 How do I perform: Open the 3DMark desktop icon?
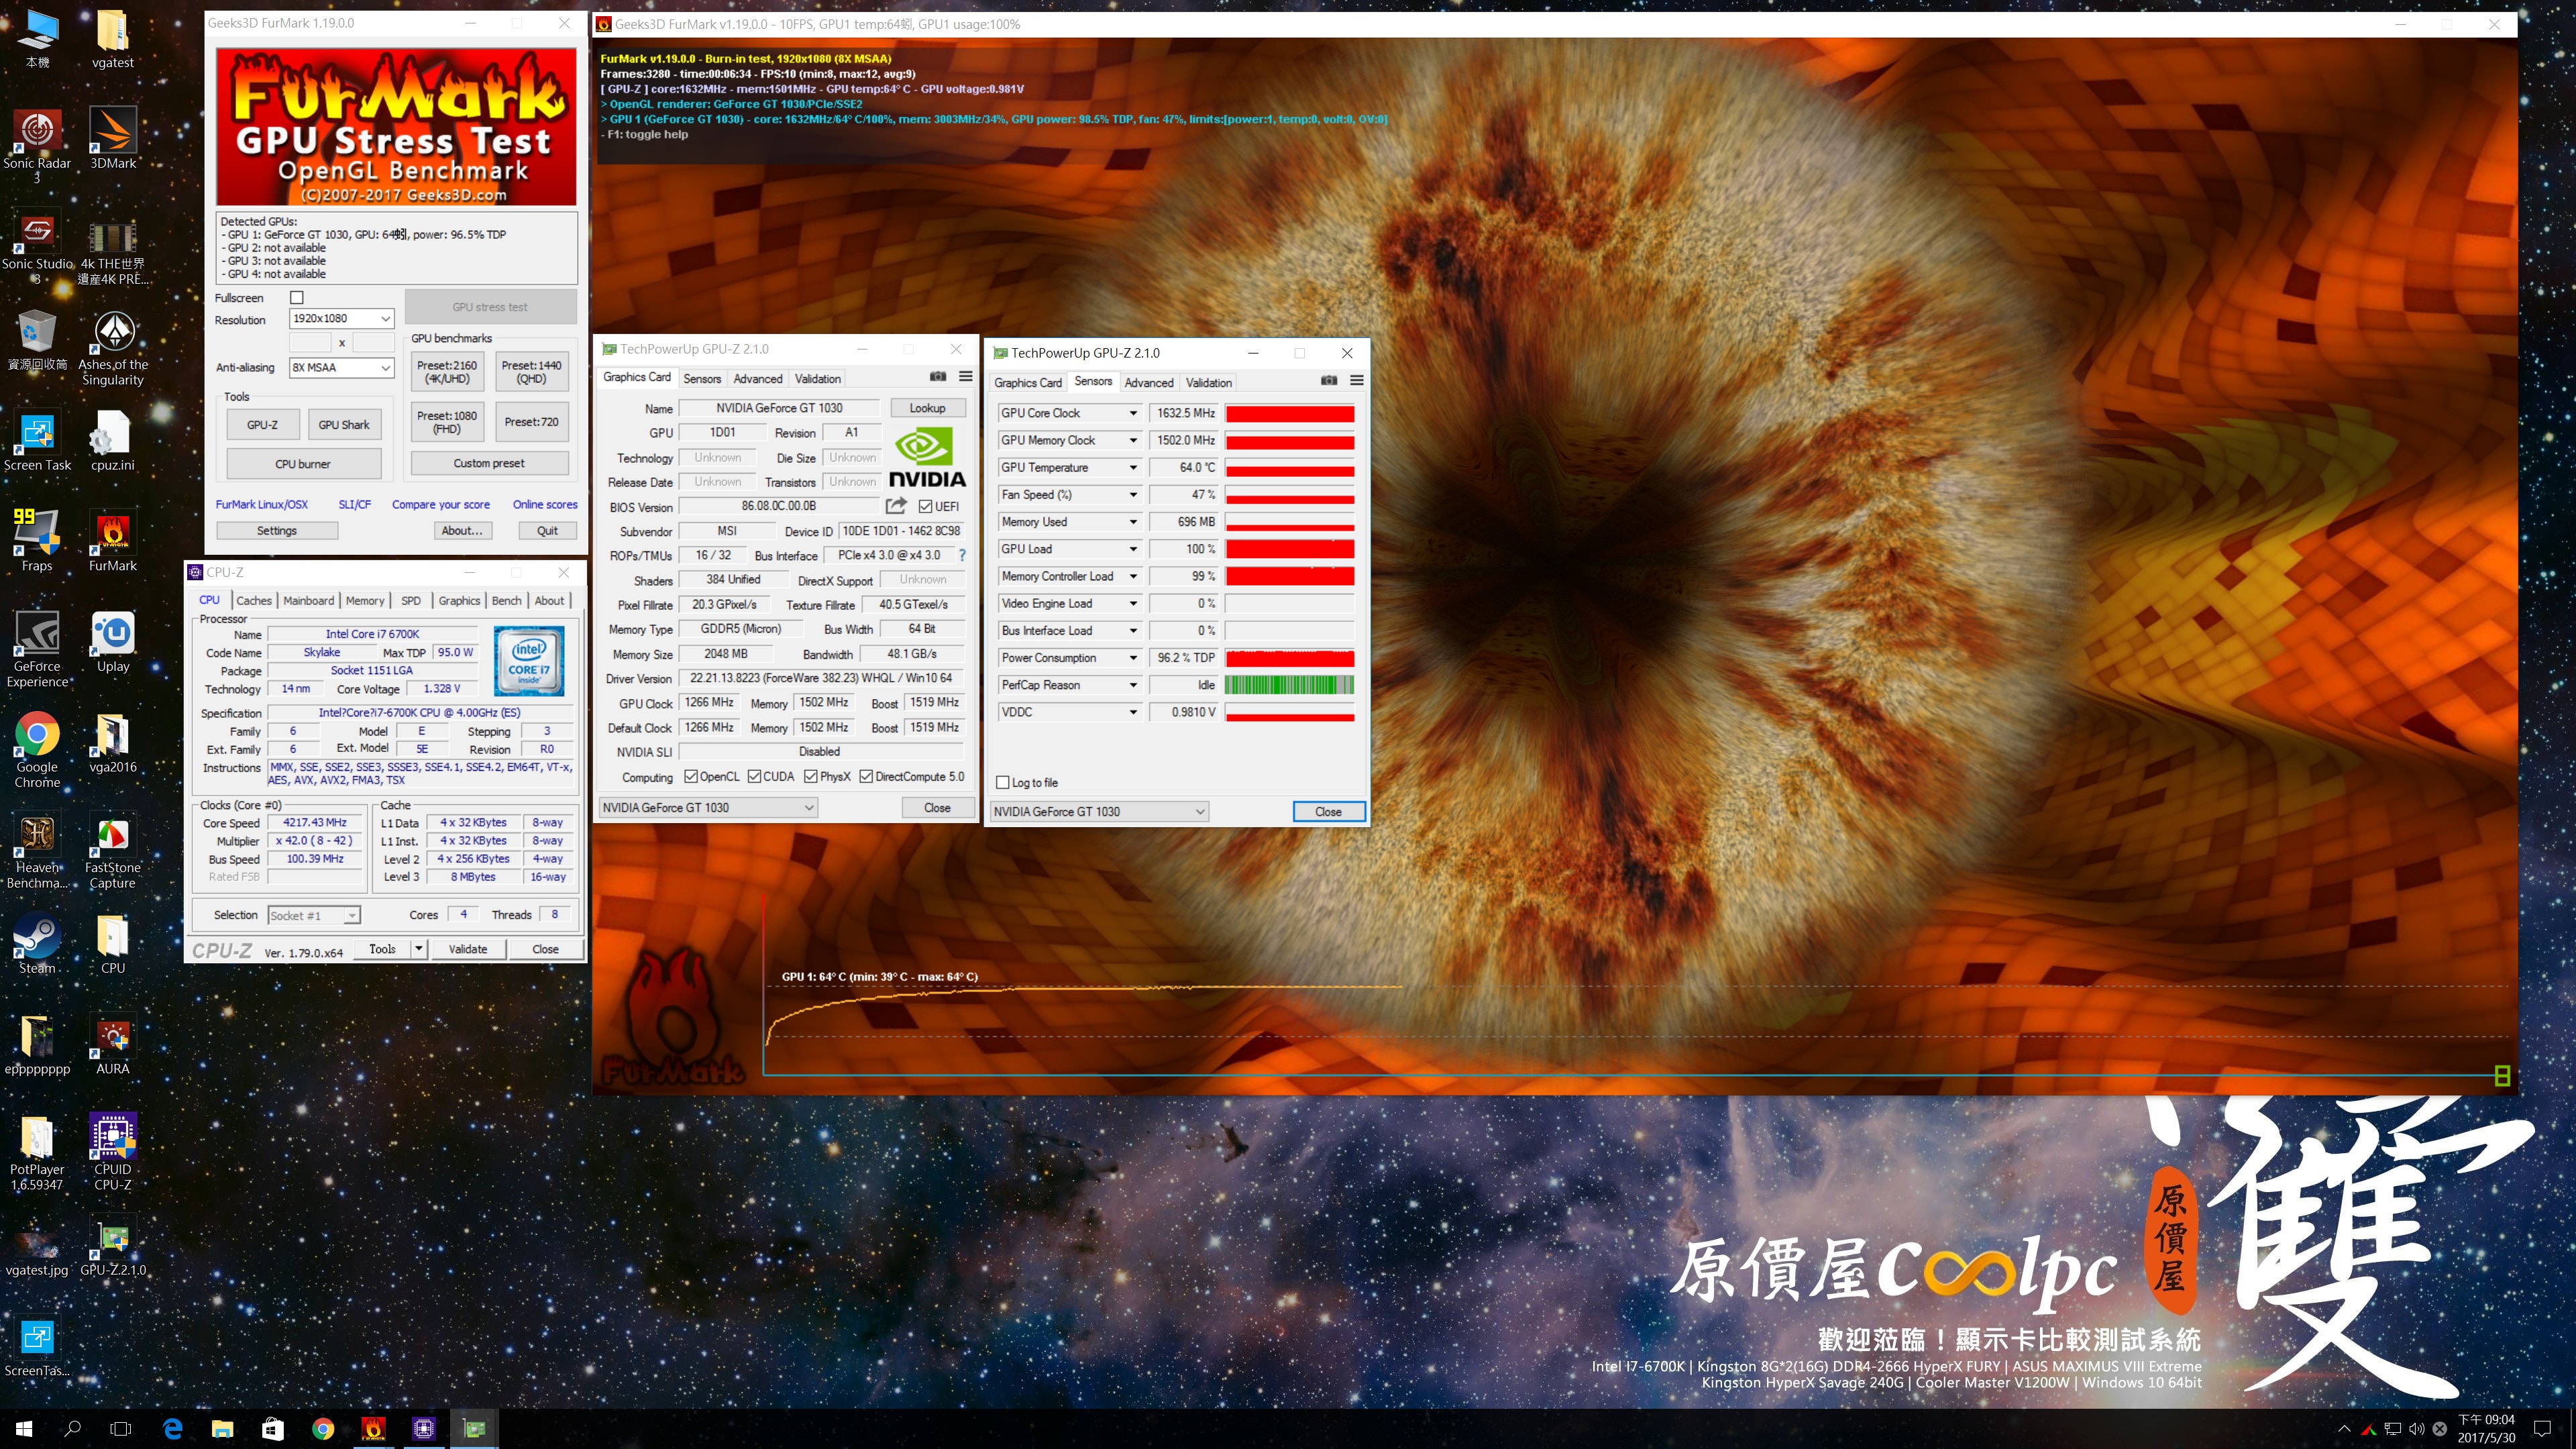(113, 139)
